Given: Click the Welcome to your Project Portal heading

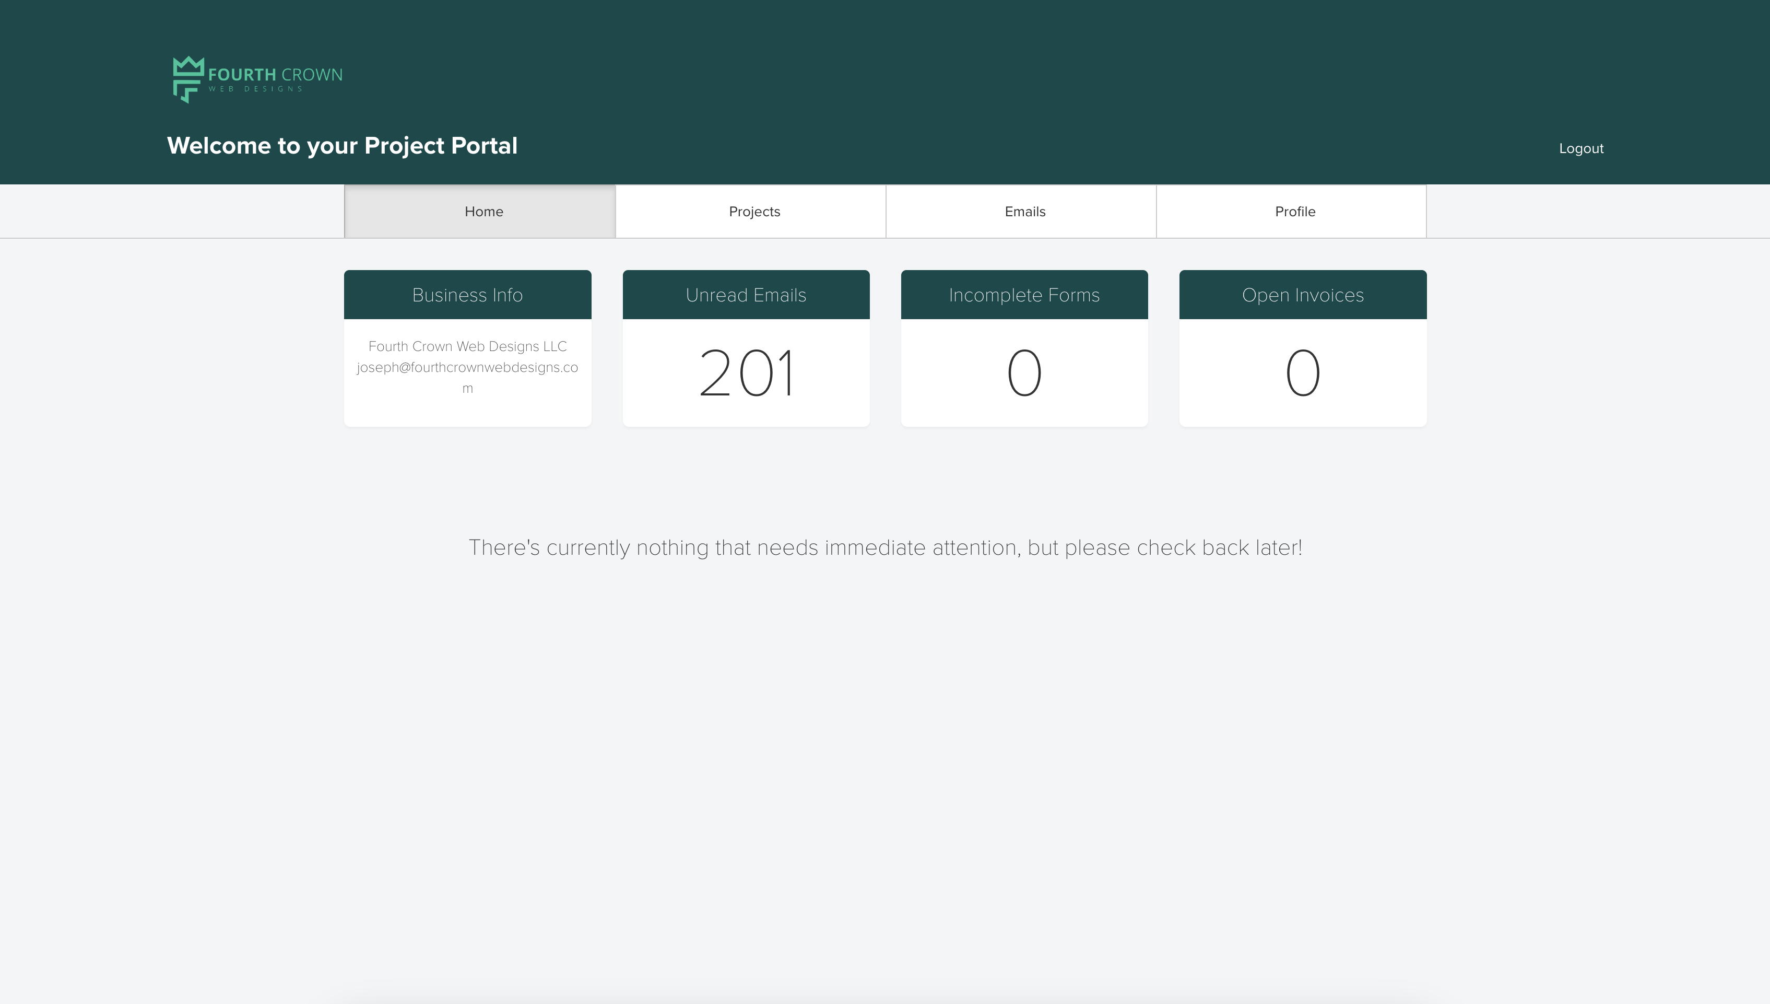Looking at the screenshot, I should (342, 146).
